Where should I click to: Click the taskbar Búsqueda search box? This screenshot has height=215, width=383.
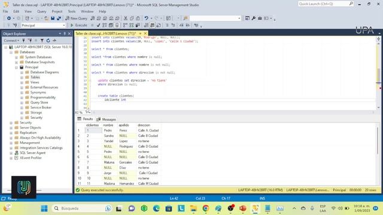point(82,208)
